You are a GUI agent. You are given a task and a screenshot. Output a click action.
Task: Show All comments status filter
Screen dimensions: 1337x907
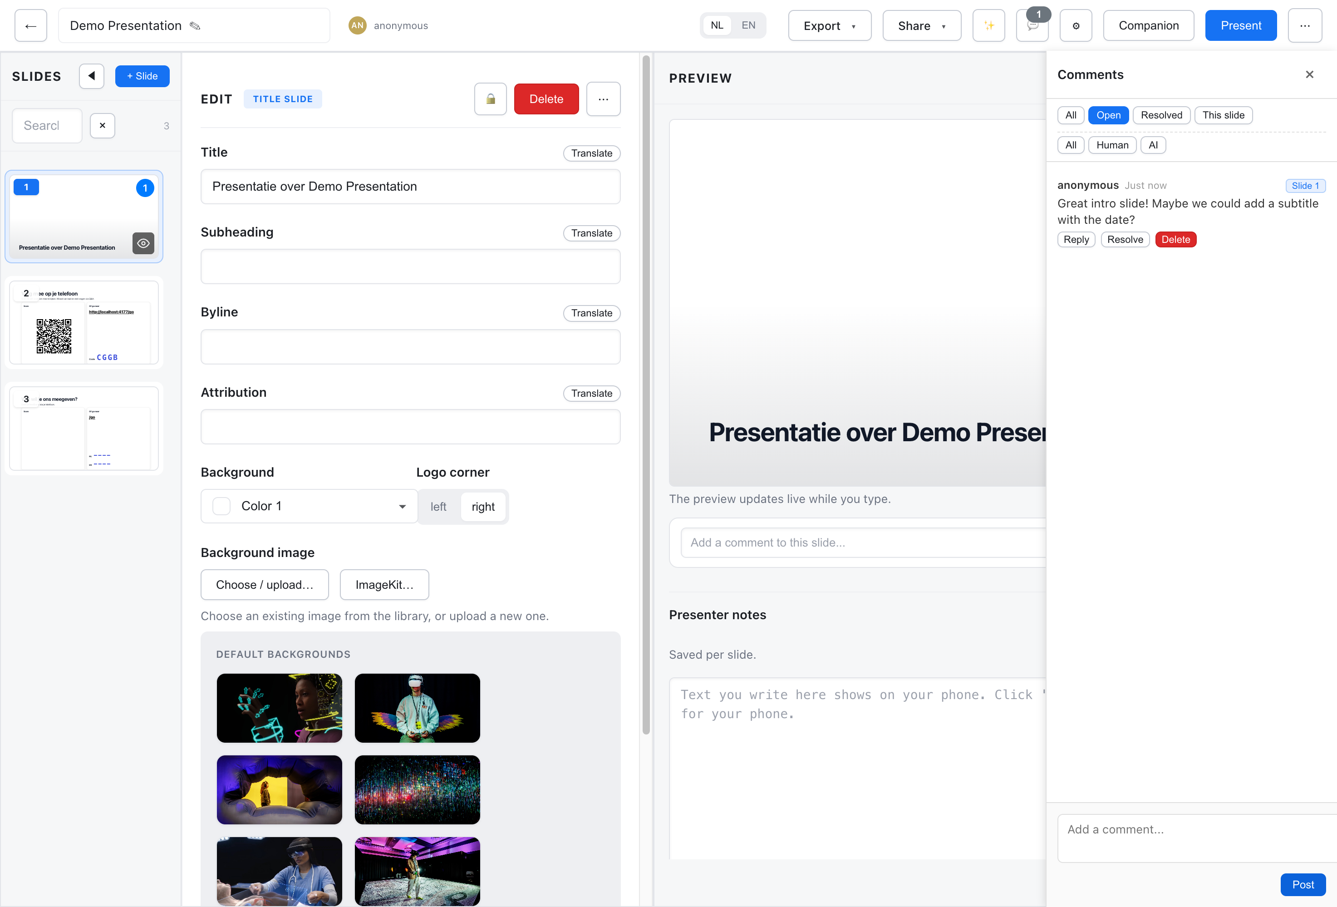(x=1070, y=115)
